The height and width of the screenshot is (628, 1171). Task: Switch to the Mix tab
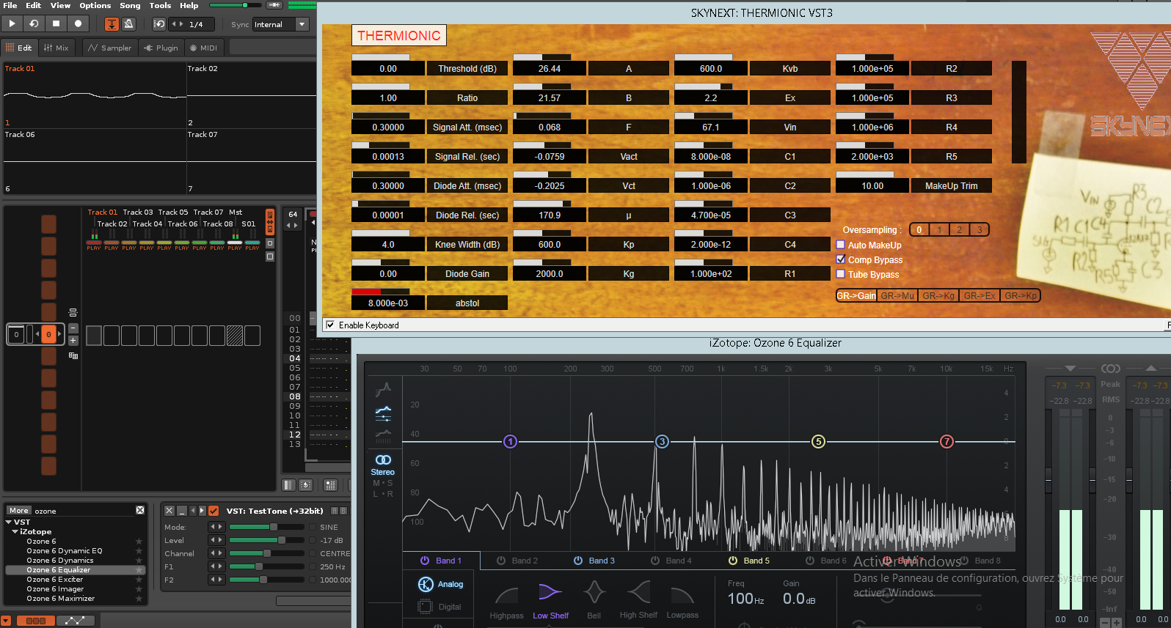pyautogui.click(x=56, y=48)
